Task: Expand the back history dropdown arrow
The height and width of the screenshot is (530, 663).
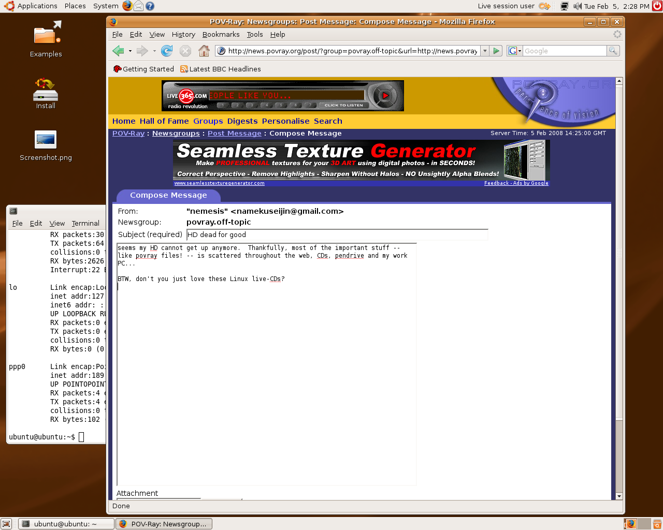Action: 130,51
